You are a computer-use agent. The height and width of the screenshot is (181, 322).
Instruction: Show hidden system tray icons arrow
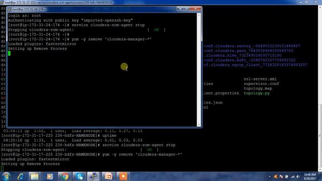click(270, 176)
